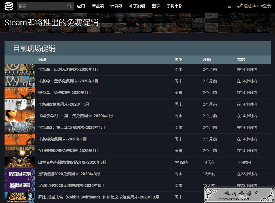Open the 即将来临 menu item
This screenshot has width=275, height=203.
pyautogui.click(x=175, y=6)
